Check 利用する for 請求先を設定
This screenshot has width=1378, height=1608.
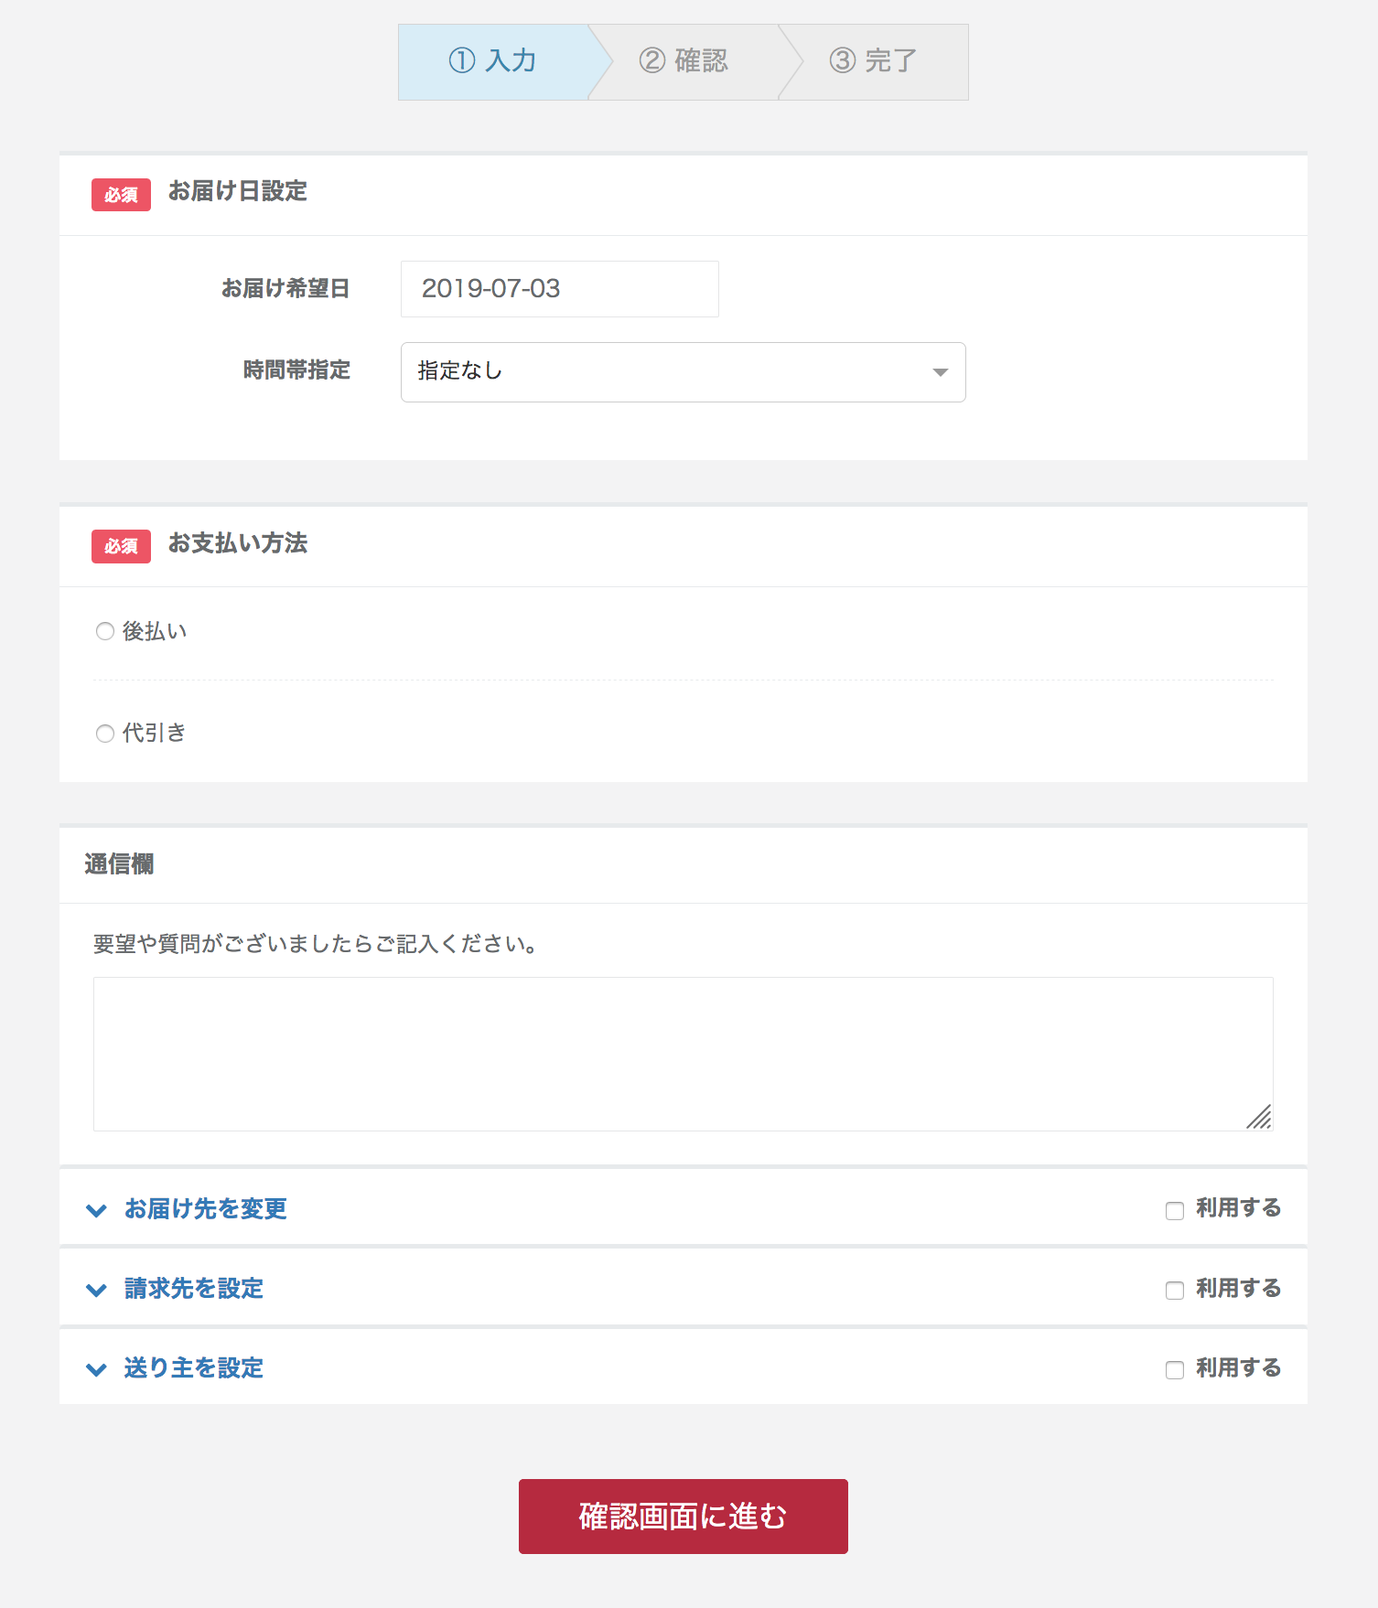(x=1175, y=1291)
